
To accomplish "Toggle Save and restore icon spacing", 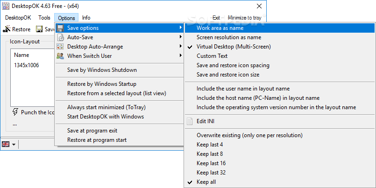I will click(280, 65).
